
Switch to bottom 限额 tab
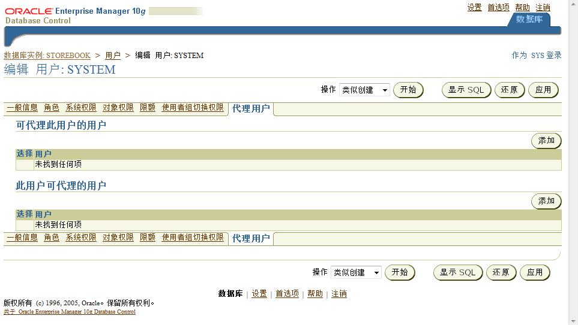(148, 237)
